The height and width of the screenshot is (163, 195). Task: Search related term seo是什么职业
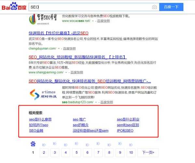[x=128, y=119]
